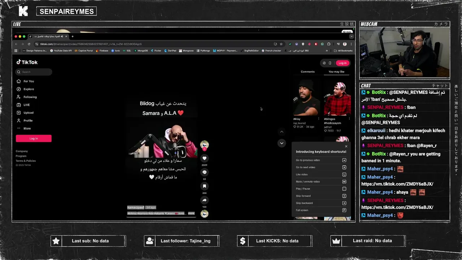
Task: Open the Flutter bookmark
Action: point(156,51)
